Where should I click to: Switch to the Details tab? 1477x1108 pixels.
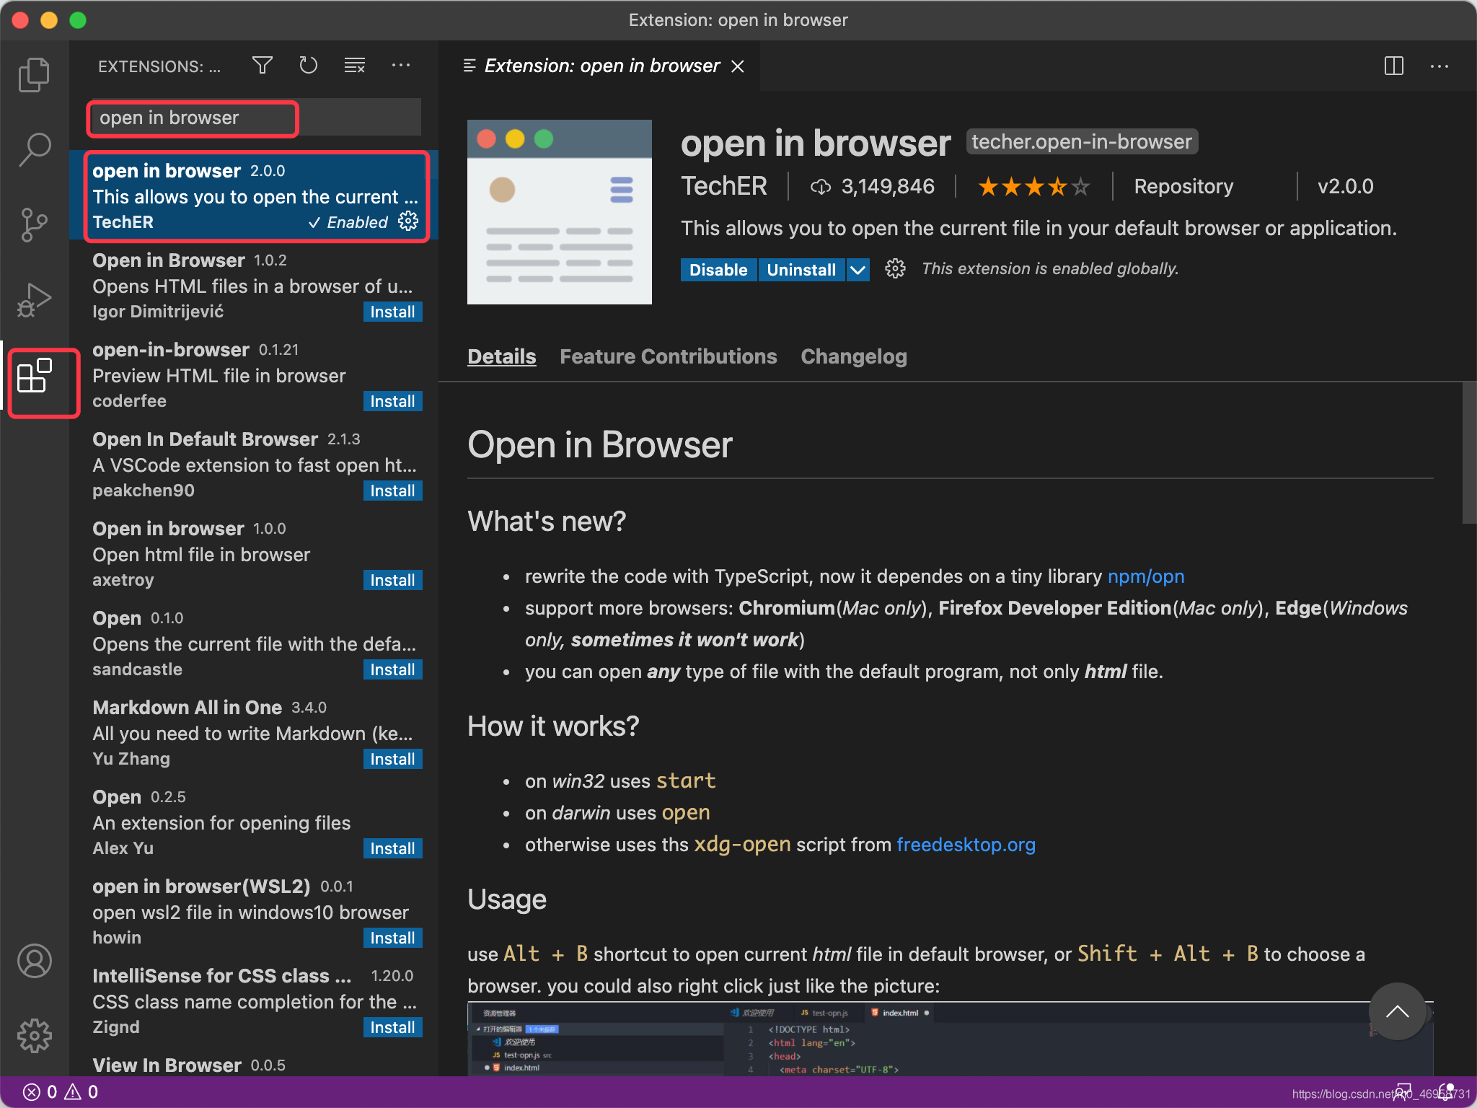502,356
